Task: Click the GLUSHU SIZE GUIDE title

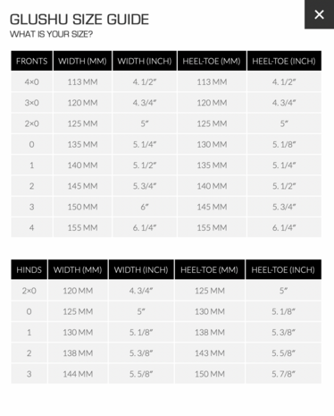Action: [79, 20]
